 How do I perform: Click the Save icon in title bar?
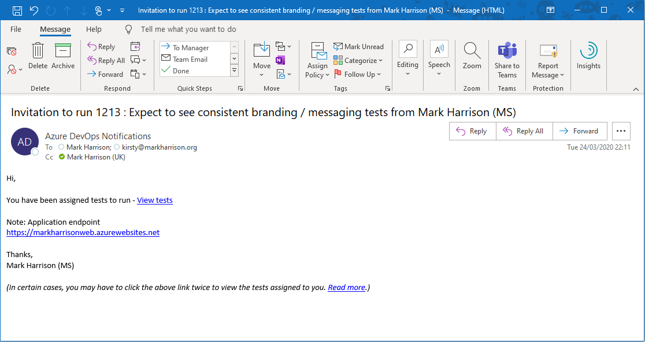coord(17,10)
